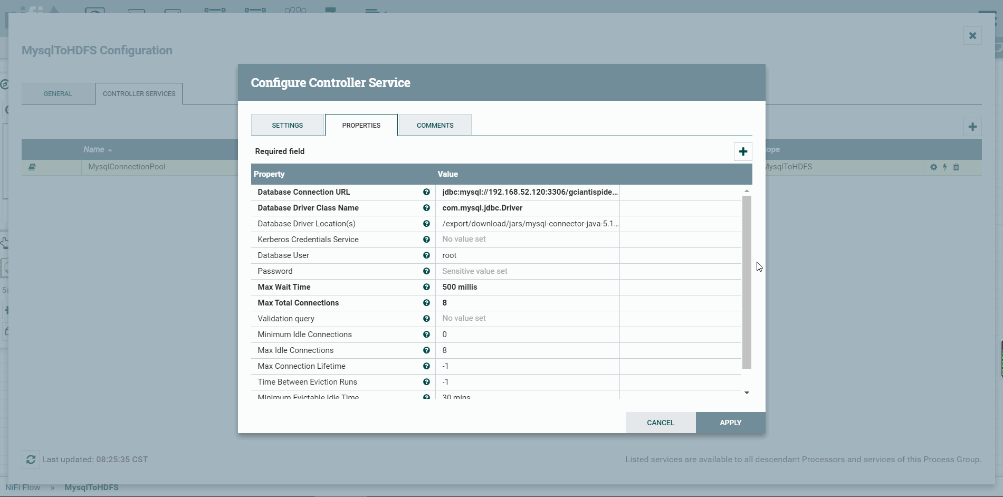Screen dimensions: 1003x497
Task: View help for Max Total Connections
Action: point(426,303)
